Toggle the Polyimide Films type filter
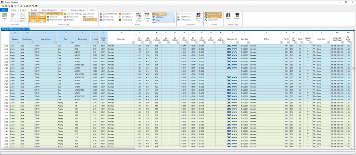 pos(54,20)
